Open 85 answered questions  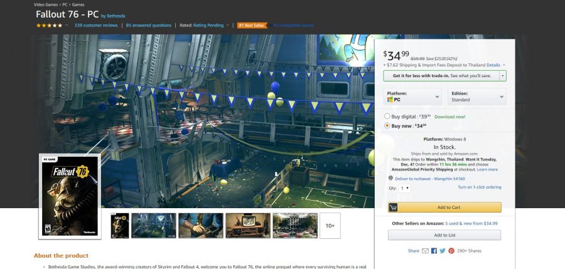point(148,25)
